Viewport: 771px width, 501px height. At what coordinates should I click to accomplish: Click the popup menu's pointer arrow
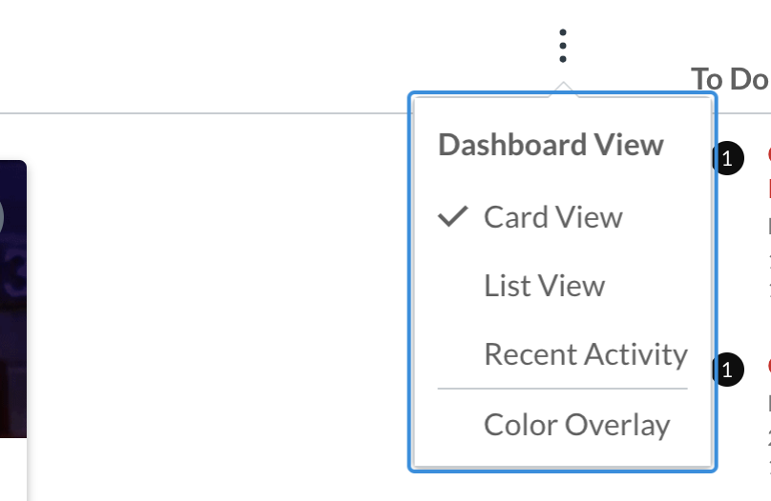pos(563,88)
